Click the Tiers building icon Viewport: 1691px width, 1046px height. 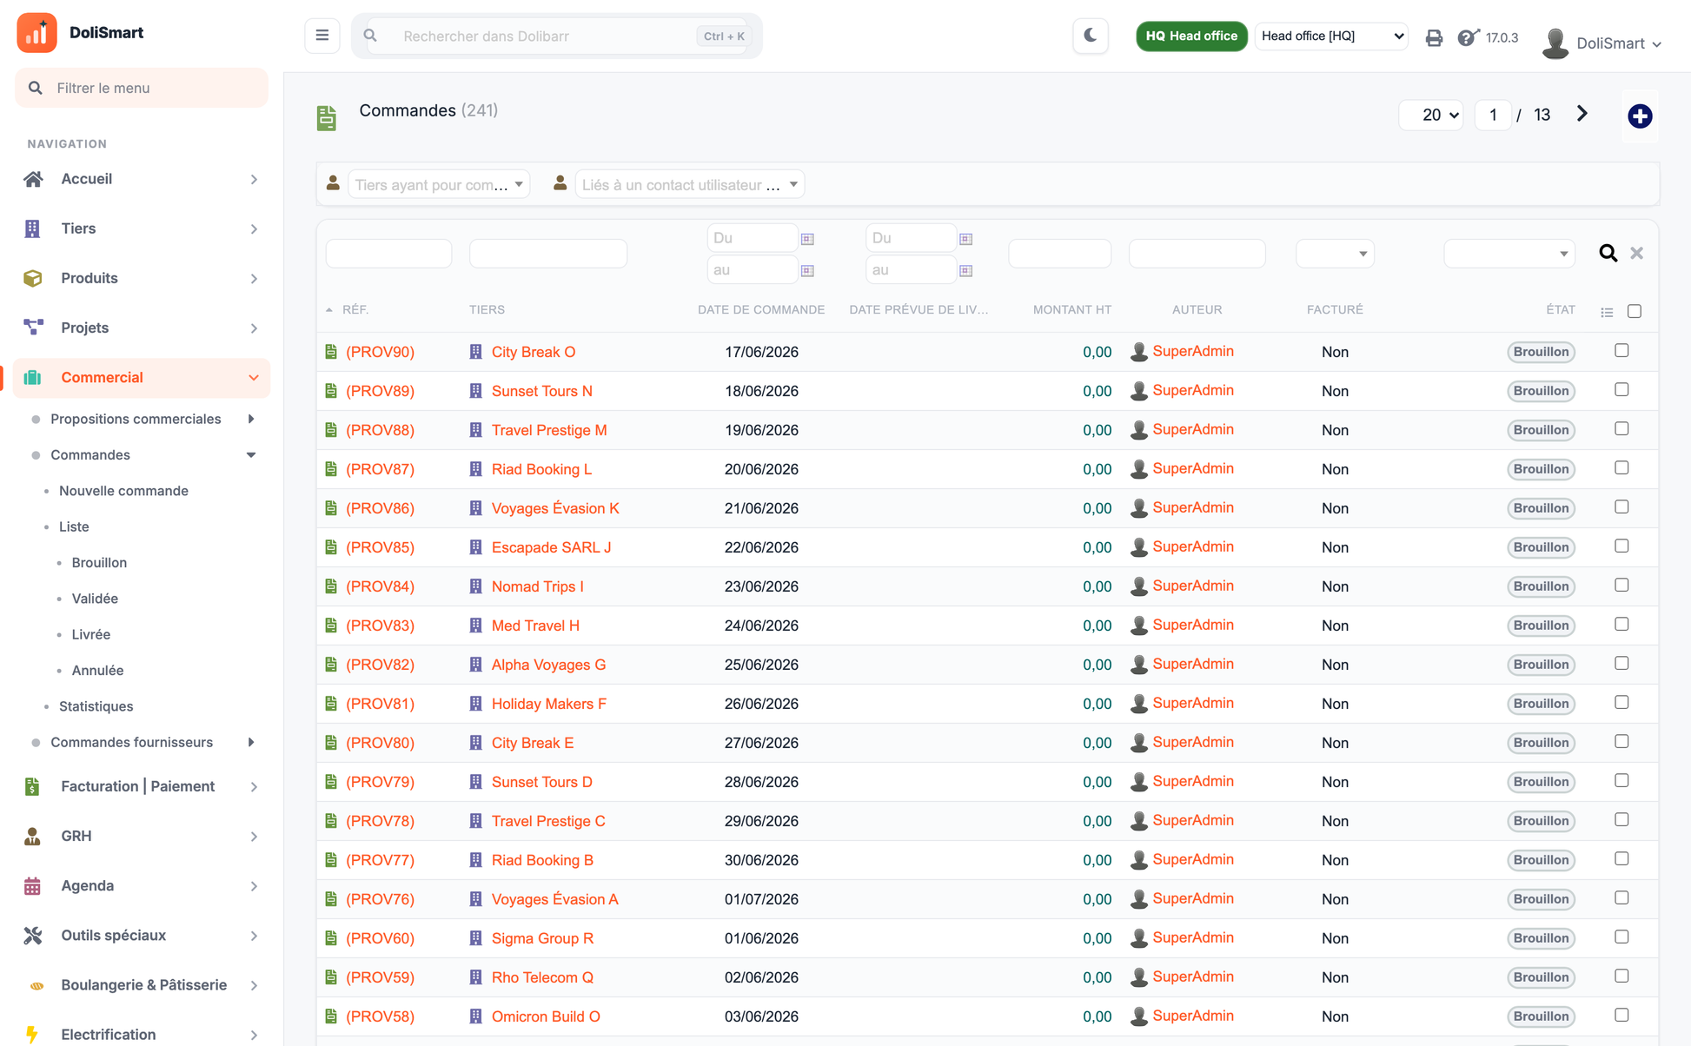[x=33, y=228]
